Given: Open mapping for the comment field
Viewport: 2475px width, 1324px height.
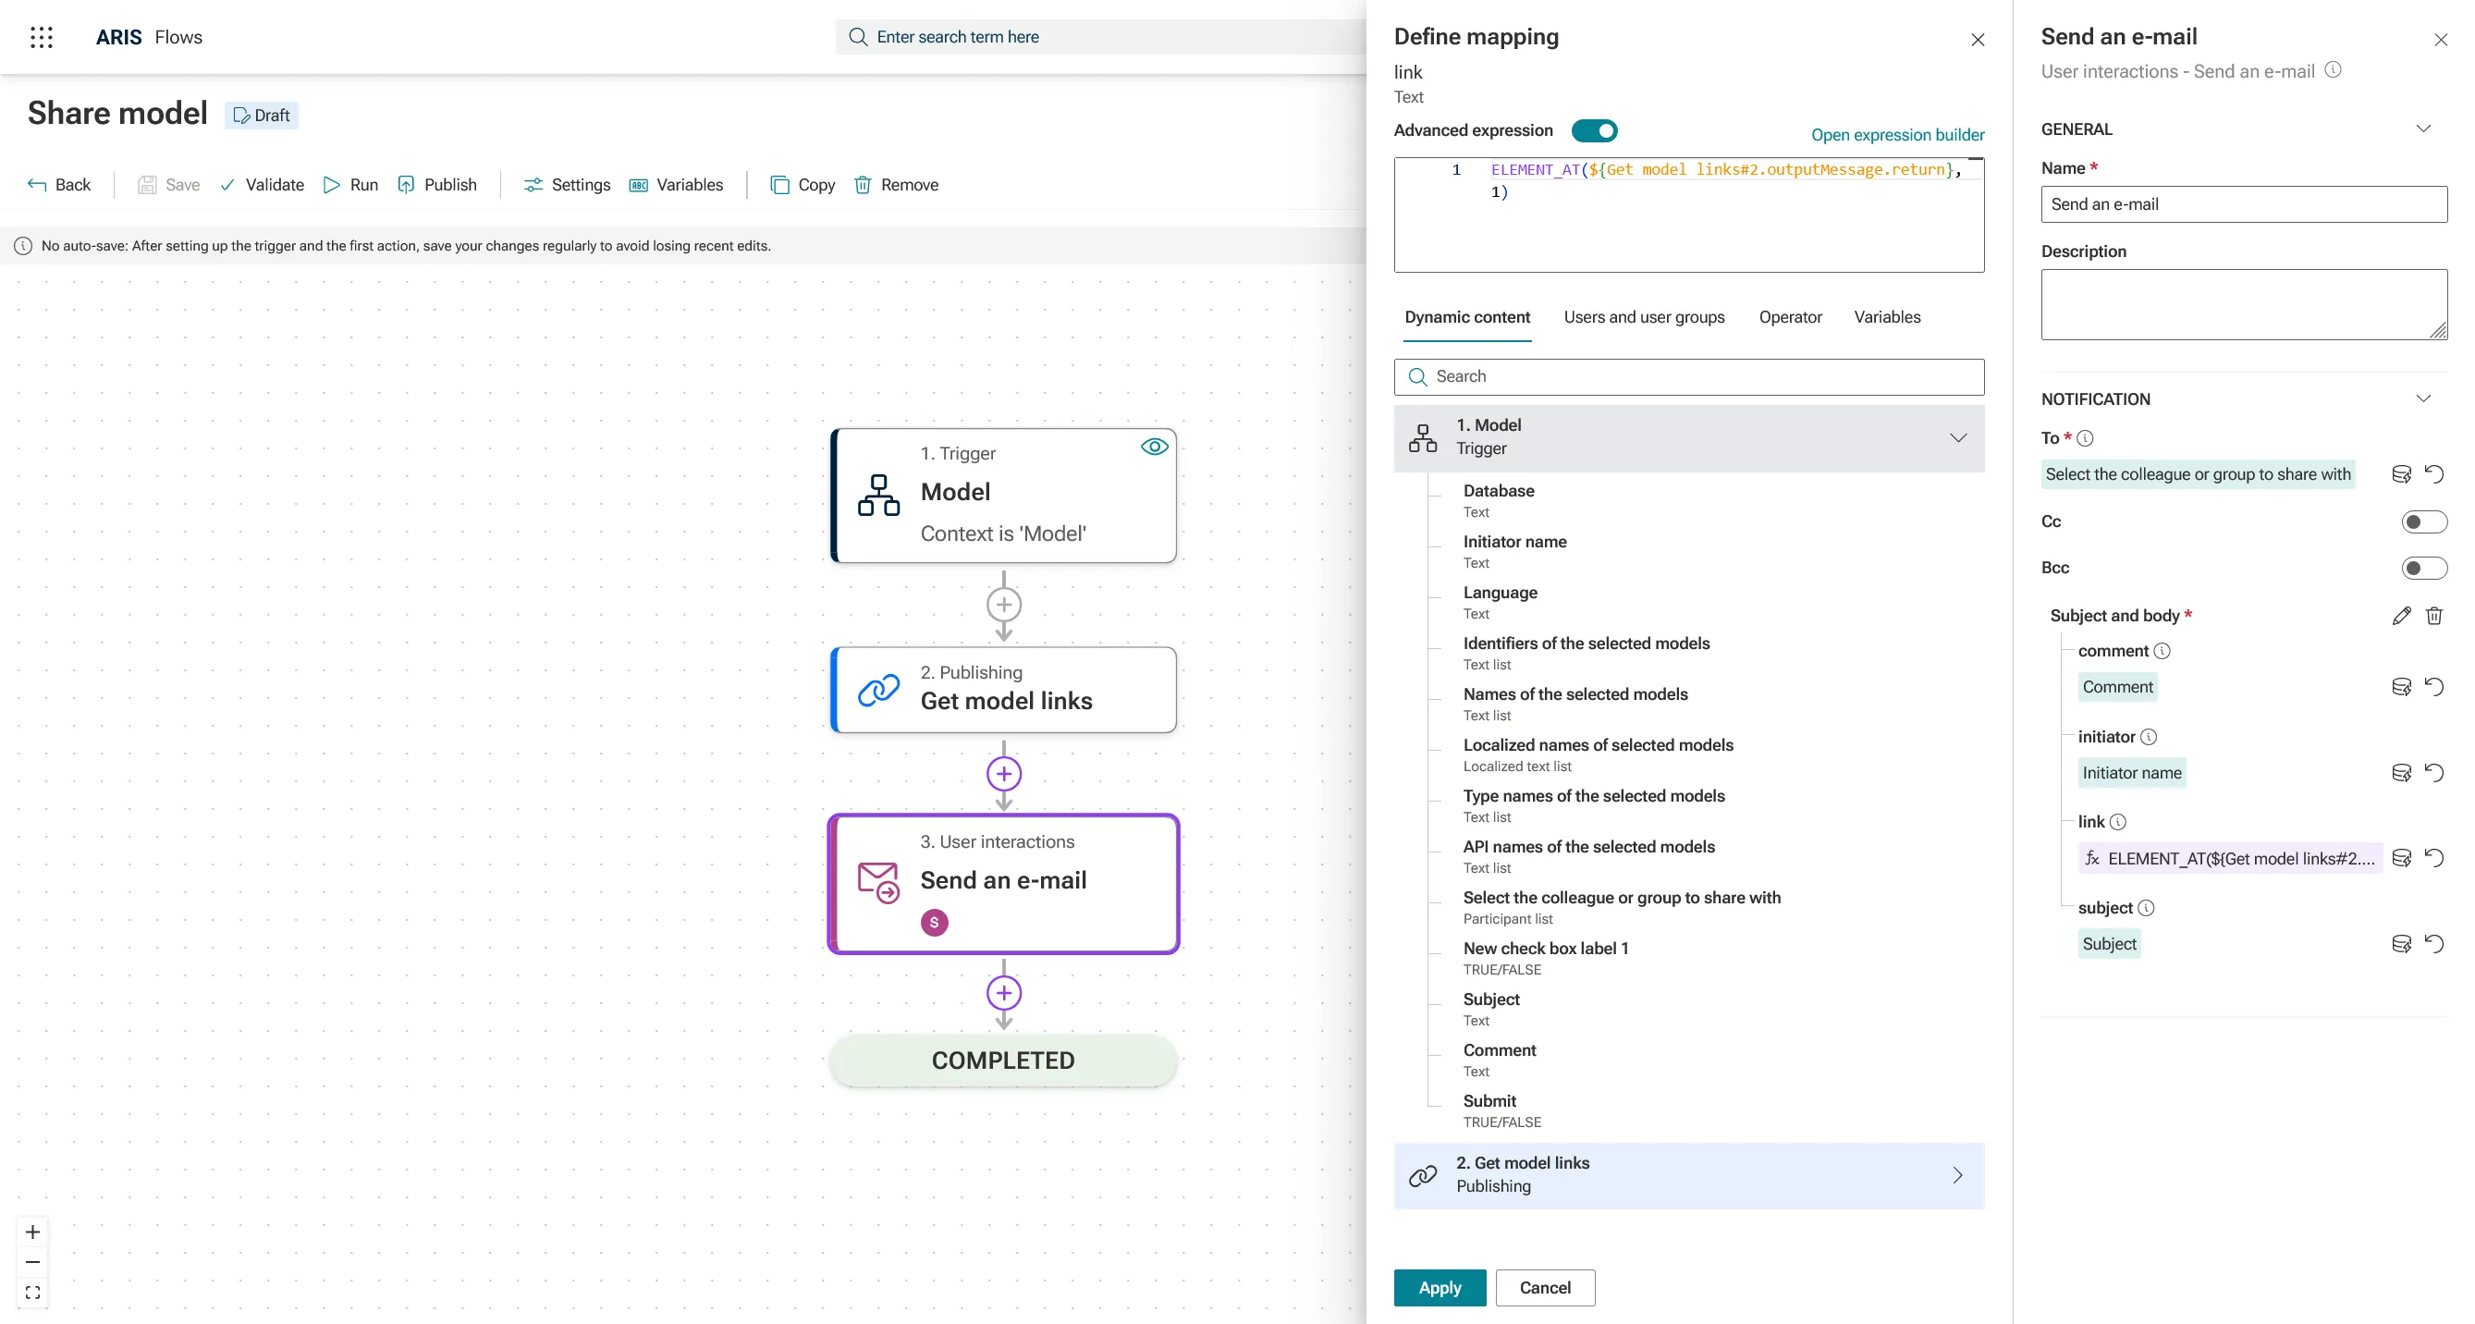Looking at the screenshot, I should (2401, 687).
